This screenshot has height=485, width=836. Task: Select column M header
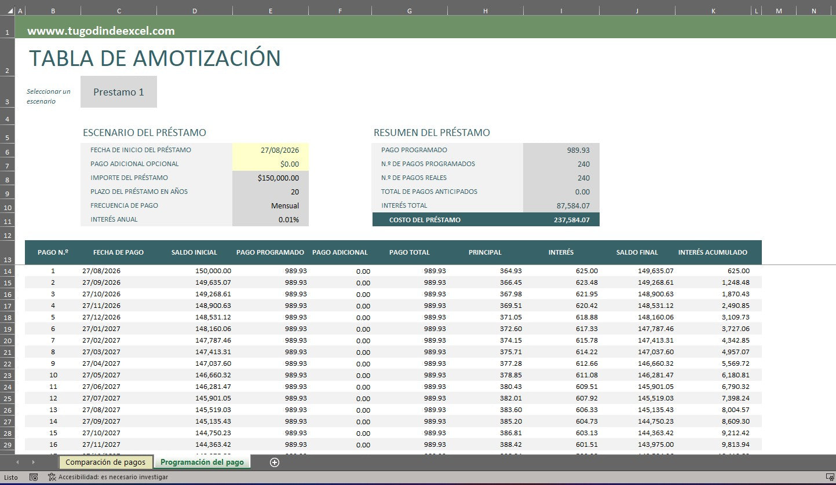pos(779,10)
